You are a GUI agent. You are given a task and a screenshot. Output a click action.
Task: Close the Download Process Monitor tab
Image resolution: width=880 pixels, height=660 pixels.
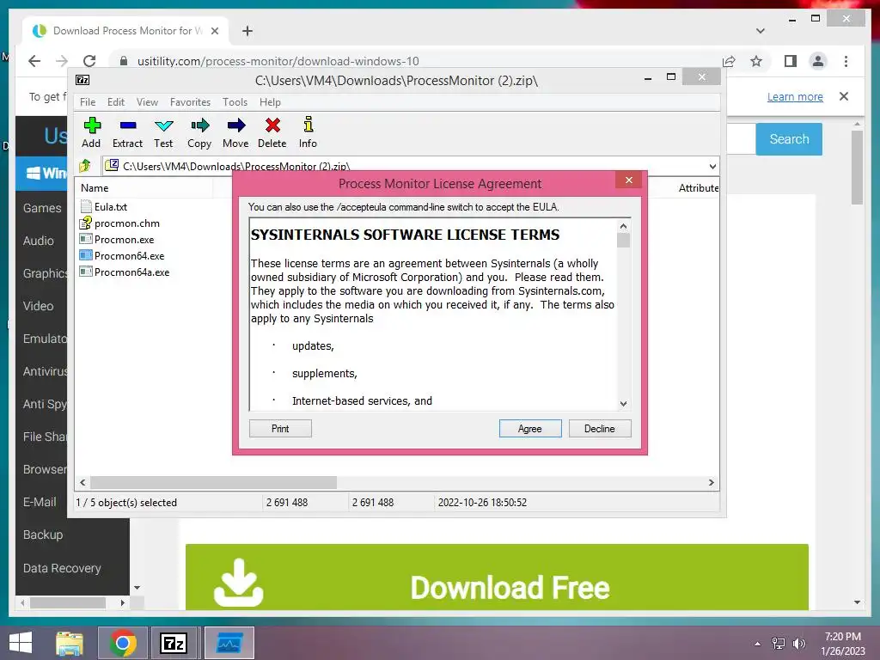[x=214, y=31]
